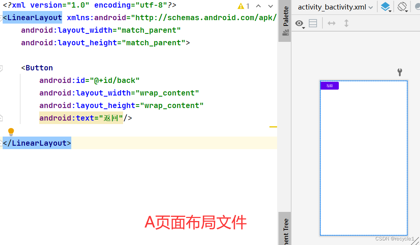
Task: Click the LinearLayout closing tag text
Action: (x=37, y=143)
